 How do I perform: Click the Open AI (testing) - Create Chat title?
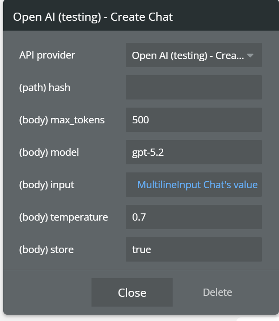point(93,17)
